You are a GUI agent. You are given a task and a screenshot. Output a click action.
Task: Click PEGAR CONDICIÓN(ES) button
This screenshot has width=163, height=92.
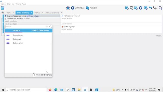(42, 75)
